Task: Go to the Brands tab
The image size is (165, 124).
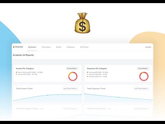Action: [x=59, y=47]
